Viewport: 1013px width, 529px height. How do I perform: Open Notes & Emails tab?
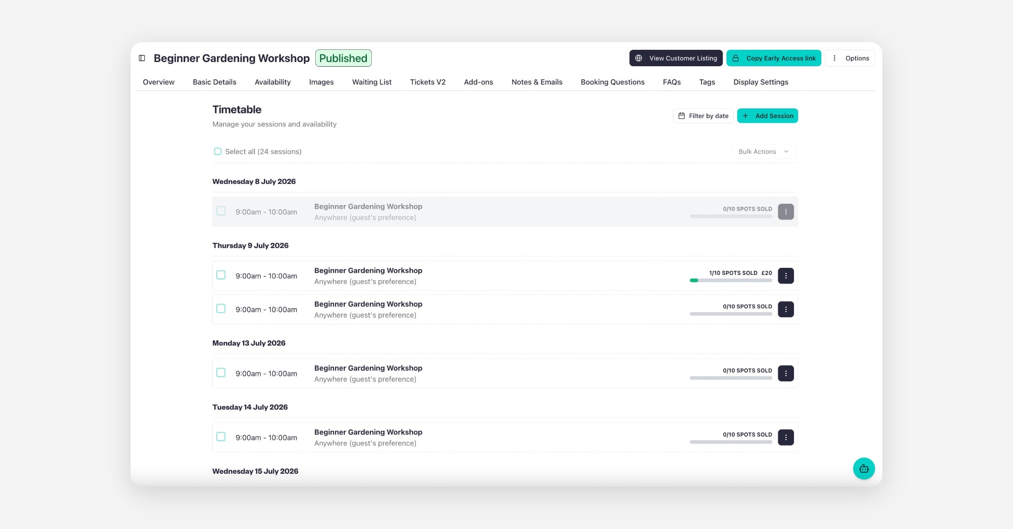pyautogui.click(x=537, y=82)
